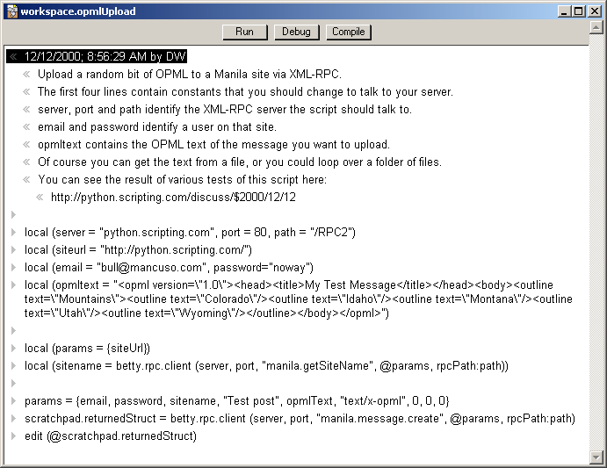Click comment marker beside 'The first four lines'

click(x=26, y=92)
